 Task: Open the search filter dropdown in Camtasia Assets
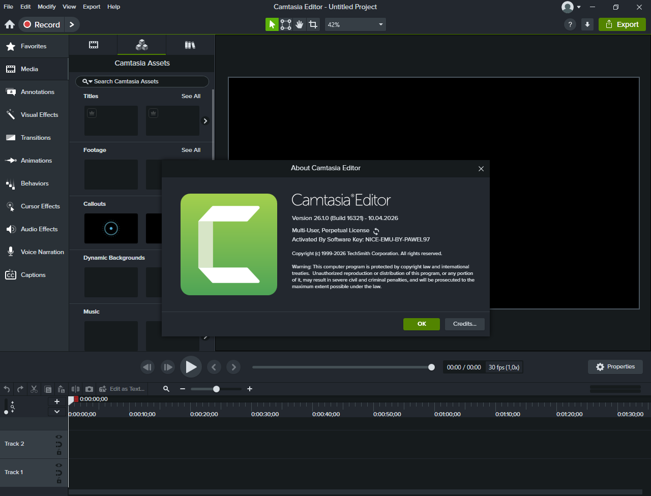[87, 81]
